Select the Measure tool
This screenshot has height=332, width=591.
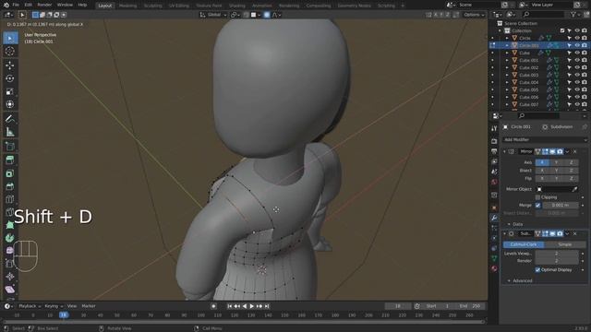tap(10, 132)
